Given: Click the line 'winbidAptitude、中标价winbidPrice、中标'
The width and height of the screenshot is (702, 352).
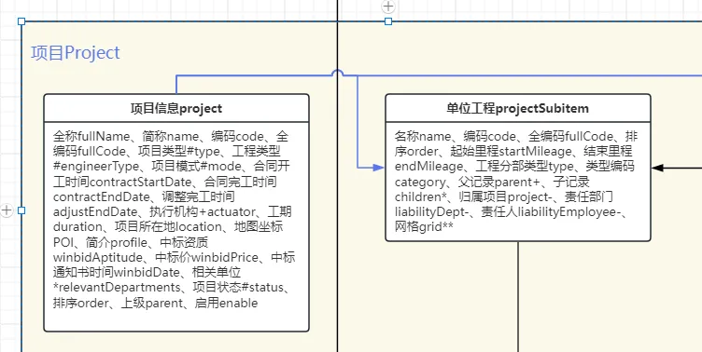Looking at the screenshot, I should point(174,257).
